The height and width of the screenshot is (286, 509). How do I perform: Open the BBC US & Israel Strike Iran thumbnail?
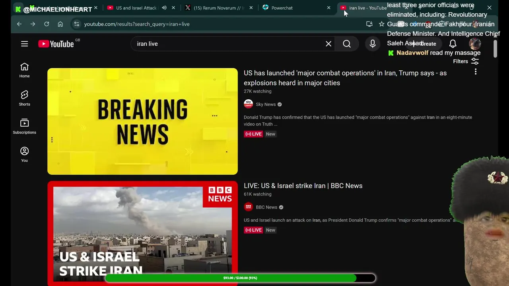(142, 234)
